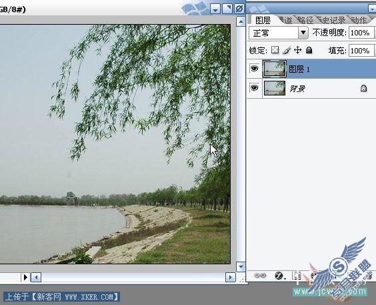Click the 填充 100% value field
The width and height of the screenshot is (376, 305).
pos(361,51)
